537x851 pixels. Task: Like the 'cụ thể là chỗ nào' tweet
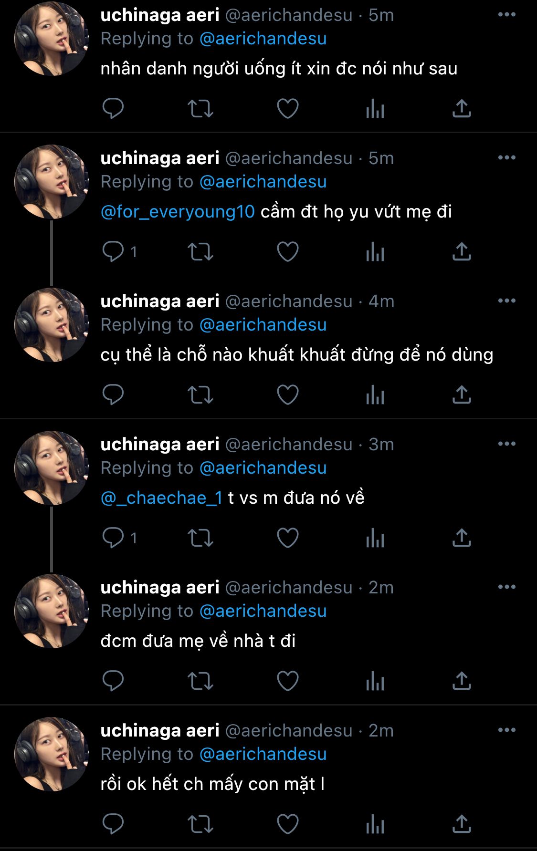[288, 395]
